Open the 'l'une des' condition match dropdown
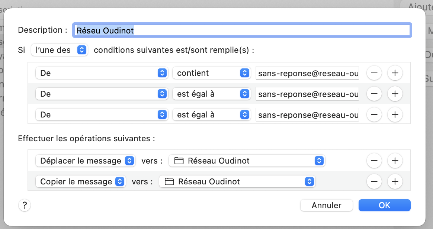 pyautogui.click(x=60, y=50)
